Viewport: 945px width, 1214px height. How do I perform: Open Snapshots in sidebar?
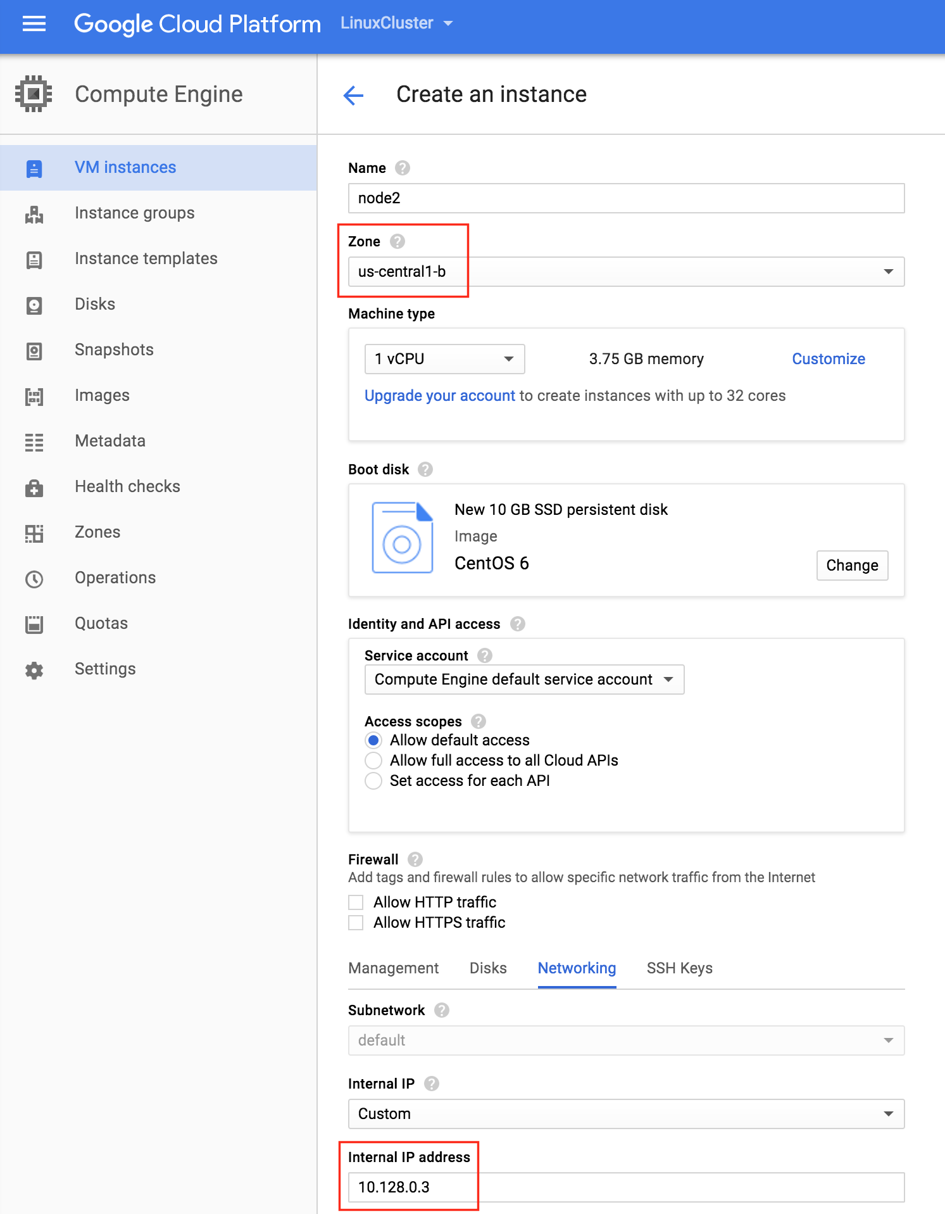point(158,350)
